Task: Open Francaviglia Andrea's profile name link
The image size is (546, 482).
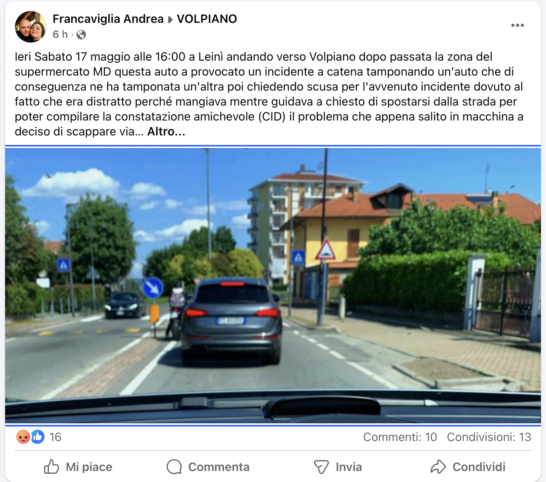Action: coord(108,19)
